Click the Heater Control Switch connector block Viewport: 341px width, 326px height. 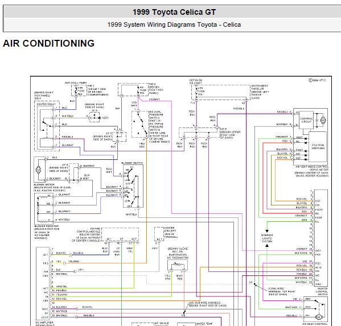tap(321, 238)
